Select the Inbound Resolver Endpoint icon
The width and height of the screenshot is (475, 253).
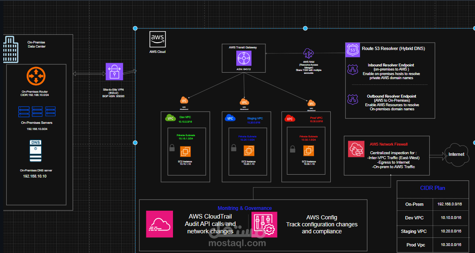[x=352, y=70]
